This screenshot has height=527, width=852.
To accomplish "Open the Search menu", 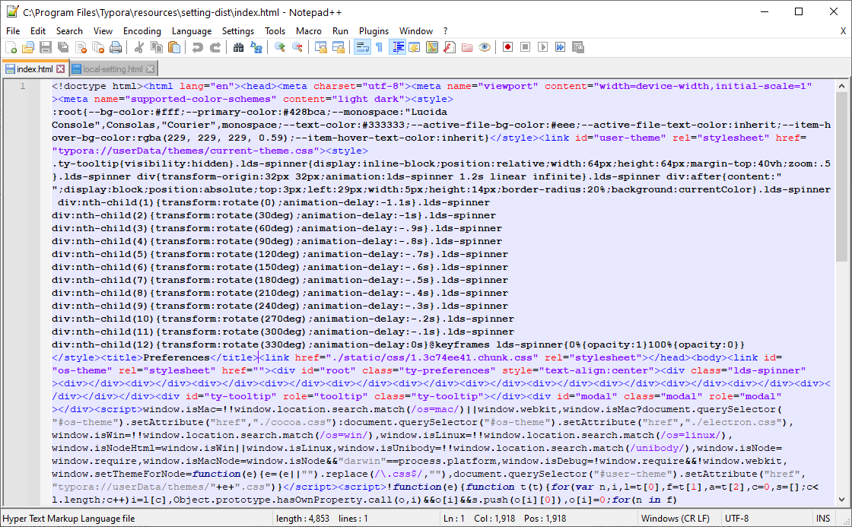I will (x=69, y=31).
